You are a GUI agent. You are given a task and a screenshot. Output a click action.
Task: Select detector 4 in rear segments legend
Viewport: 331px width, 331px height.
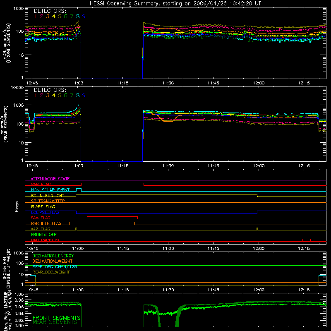(x=54, y=96)
